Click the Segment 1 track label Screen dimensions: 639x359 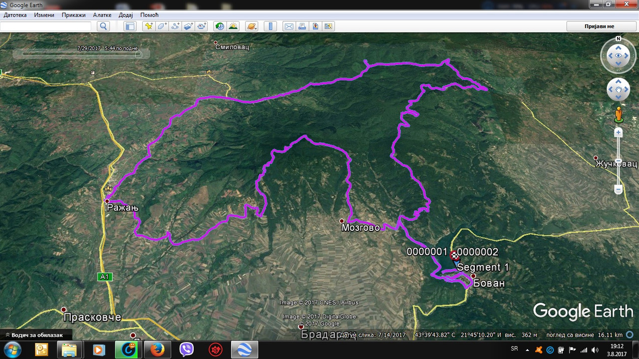(x=483, y=268)
